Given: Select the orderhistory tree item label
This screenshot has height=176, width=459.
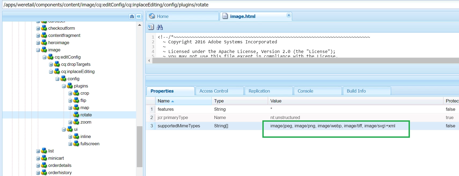Looking at the screenshot, I should [x=60, y=173].
